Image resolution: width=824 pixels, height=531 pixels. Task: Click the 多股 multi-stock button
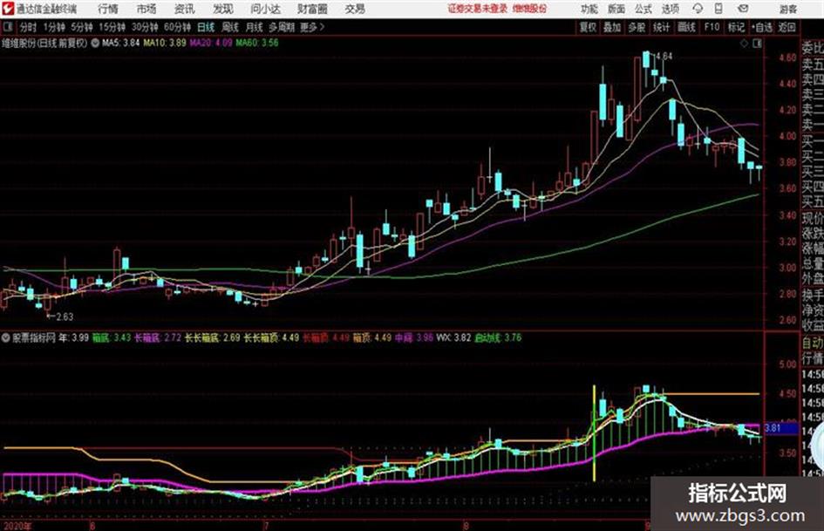637,27
